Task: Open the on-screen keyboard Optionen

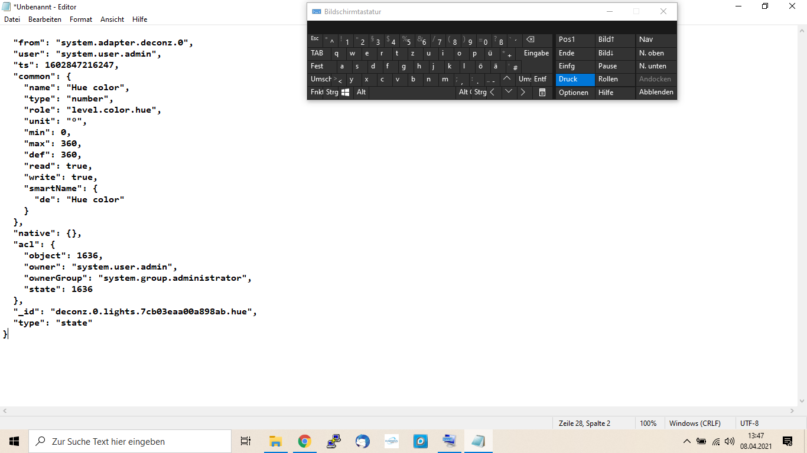Action: tap(575, 93)
